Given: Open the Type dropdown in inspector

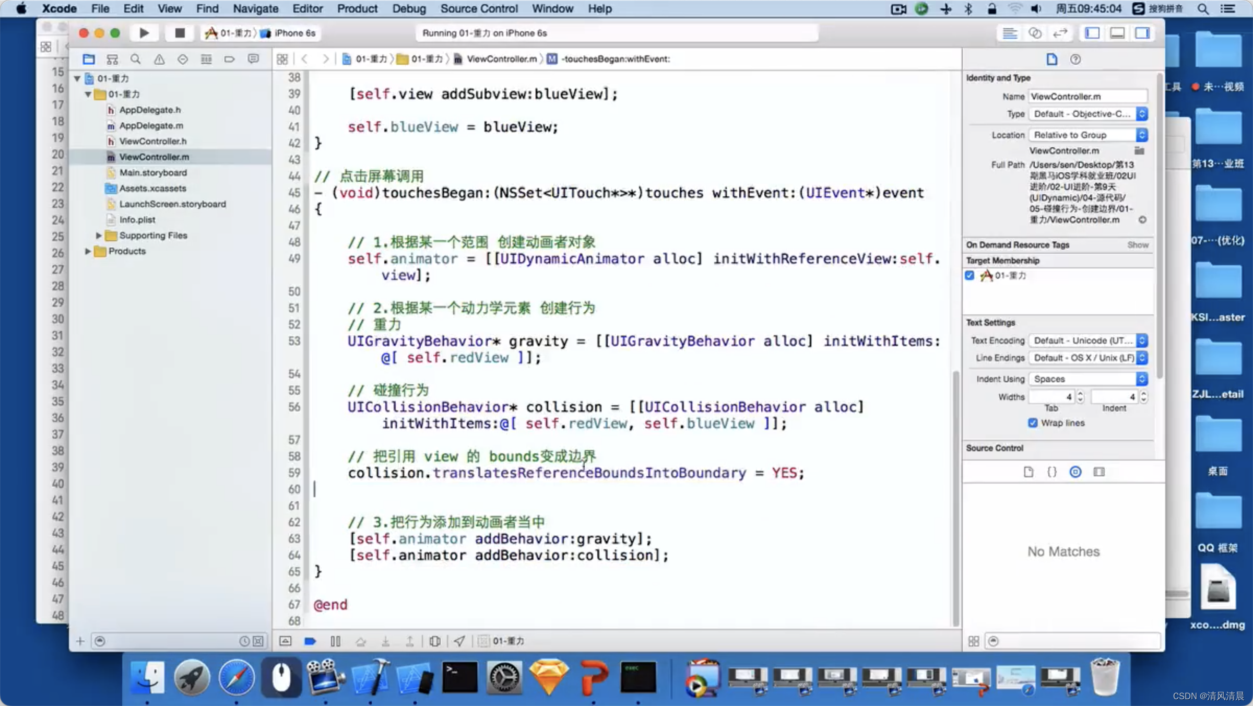Looking at the screenshot, I should point(1088,114).
